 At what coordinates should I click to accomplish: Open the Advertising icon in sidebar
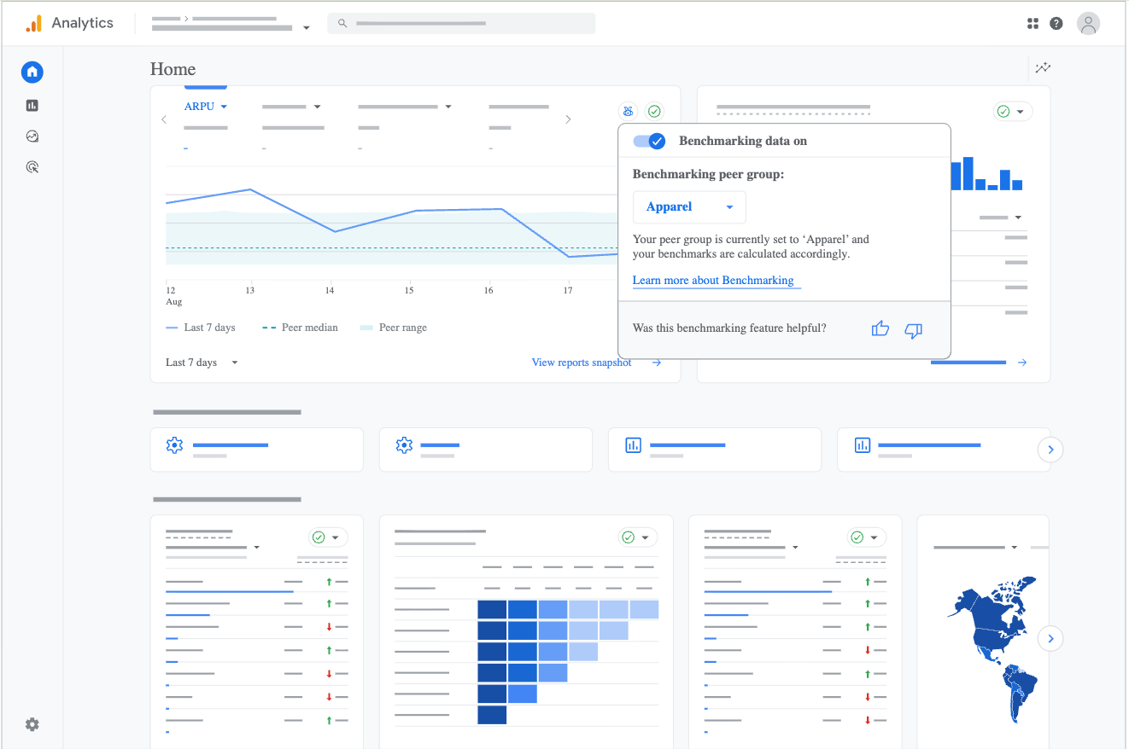click(32, 167)
